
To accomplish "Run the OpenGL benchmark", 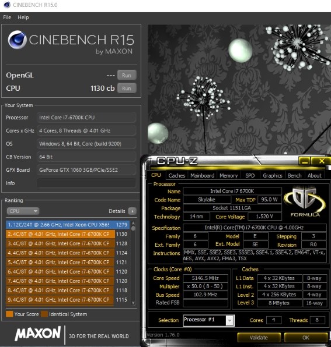I will pyautogui.click(x=127, y=75).
